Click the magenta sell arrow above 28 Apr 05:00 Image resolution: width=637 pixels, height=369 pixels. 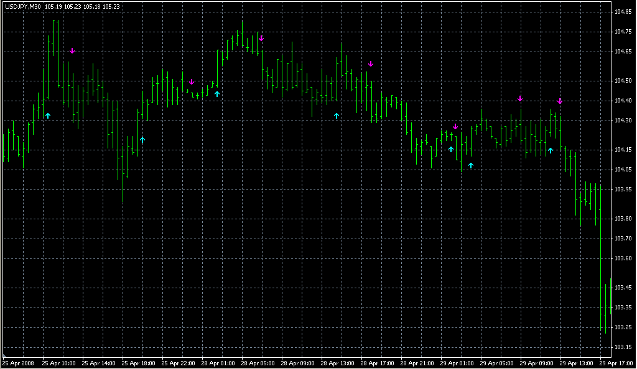261,39
